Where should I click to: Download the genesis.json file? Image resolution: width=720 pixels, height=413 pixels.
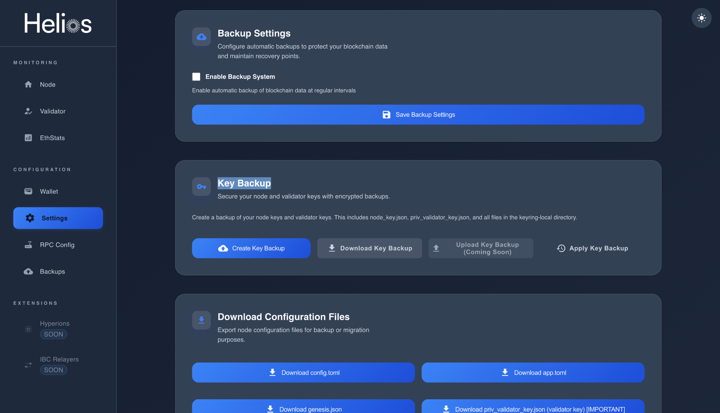[x=303, y=408]
